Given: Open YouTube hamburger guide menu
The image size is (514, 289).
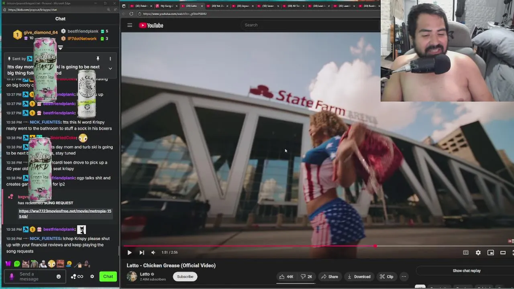Looking at the screenshot, I should [x=130, y=25].
